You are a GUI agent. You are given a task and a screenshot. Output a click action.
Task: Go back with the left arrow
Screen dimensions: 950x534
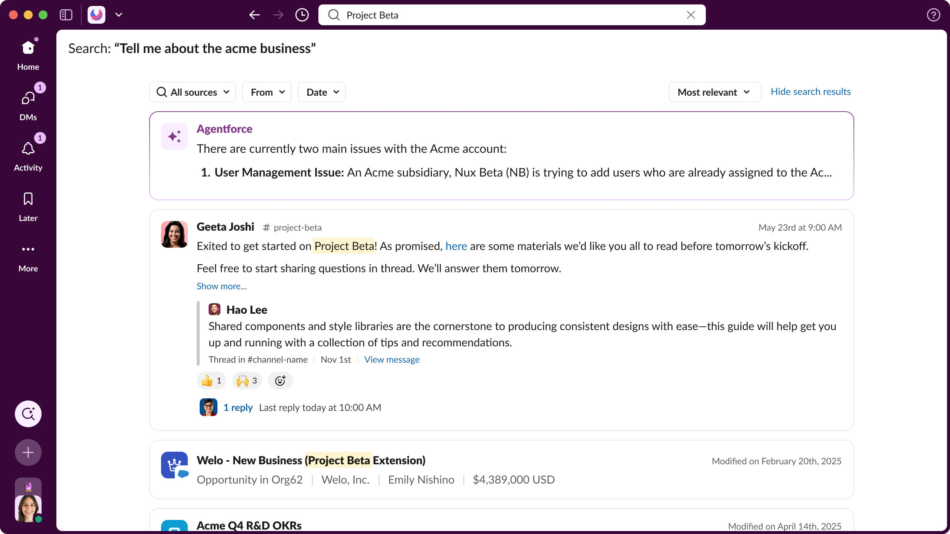255,15
